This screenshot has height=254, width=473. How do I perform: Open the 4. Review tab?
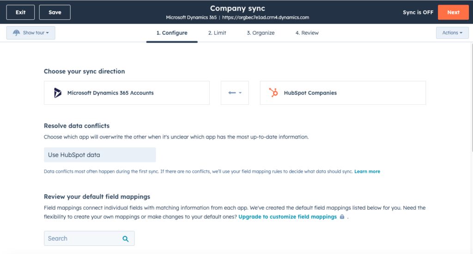(307, 33)
